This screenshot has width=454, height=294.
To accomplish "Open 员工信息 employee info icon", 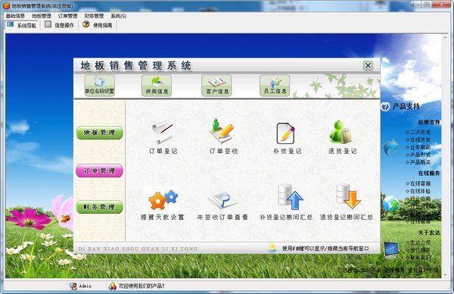I will 275,85.
